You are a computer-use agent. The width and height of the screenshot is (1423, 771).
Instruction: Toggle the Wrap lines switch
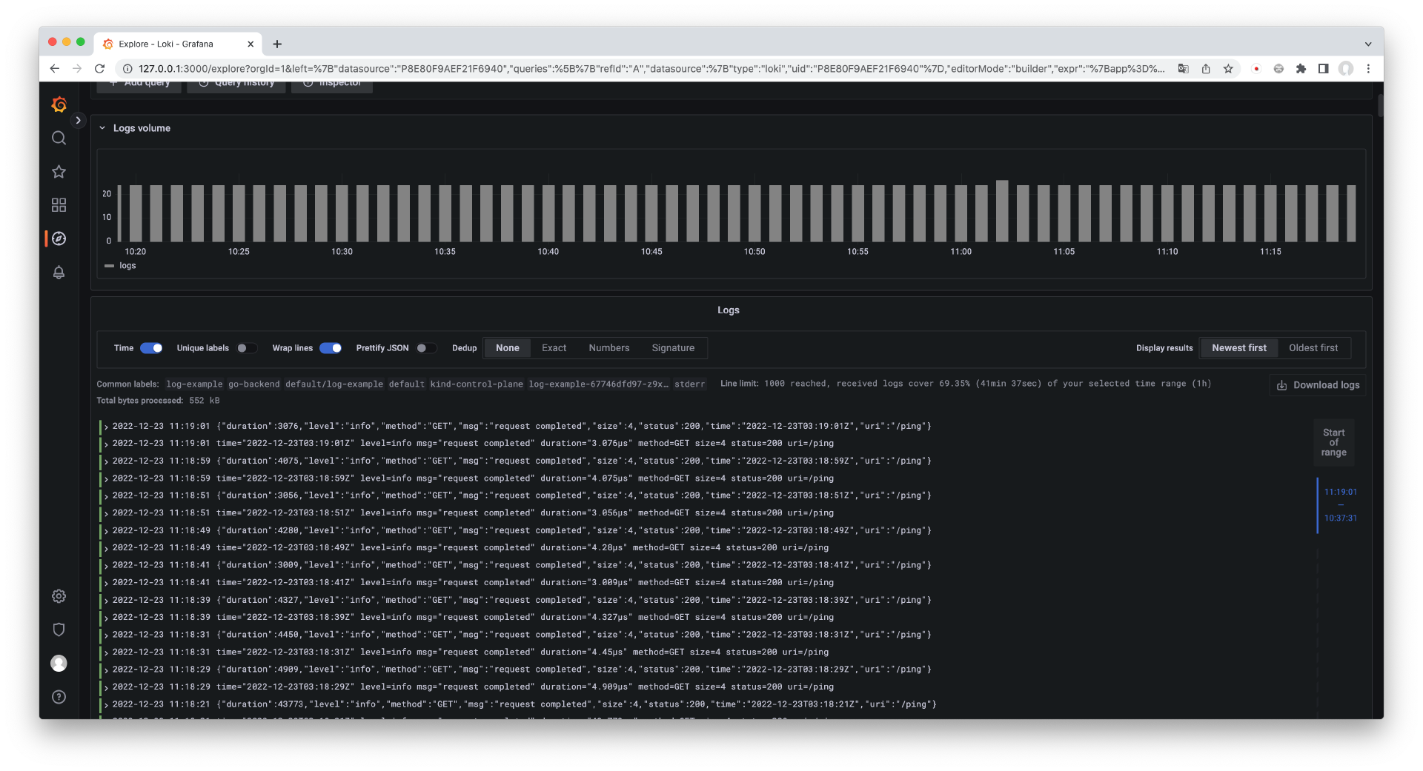point(331,348)
